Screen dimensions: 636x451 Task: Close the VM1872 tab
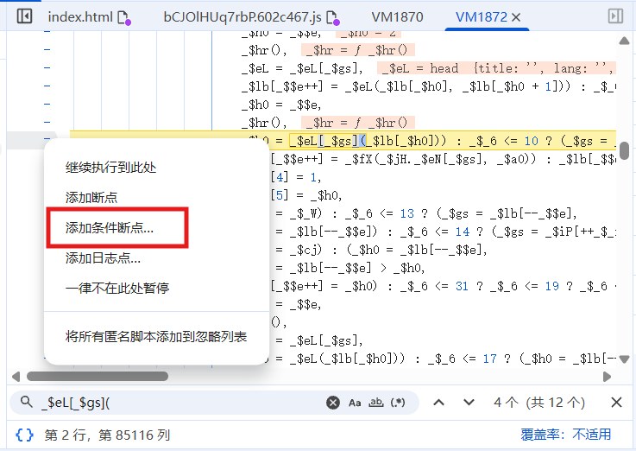[516, 17]
